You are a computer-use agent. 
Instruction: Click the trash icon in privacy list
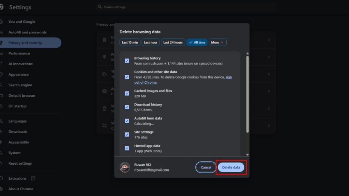point(105,40)
